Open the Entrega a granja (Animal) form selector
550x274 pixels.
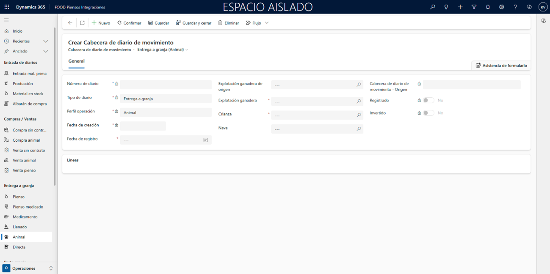163,50
